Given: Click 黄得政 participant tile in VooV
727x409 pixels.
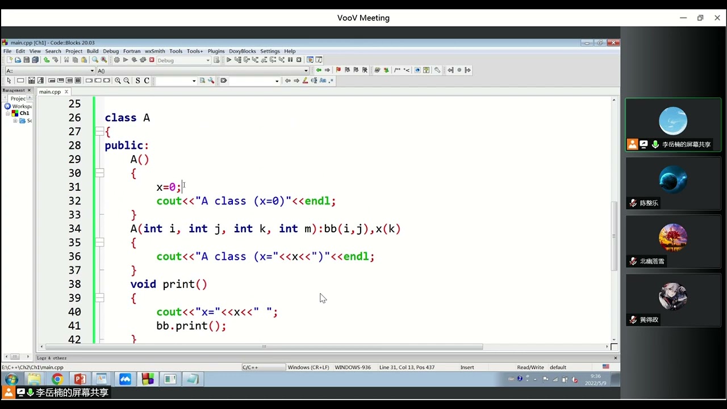Looking at the screenshot, I should [x=673, y=301].
